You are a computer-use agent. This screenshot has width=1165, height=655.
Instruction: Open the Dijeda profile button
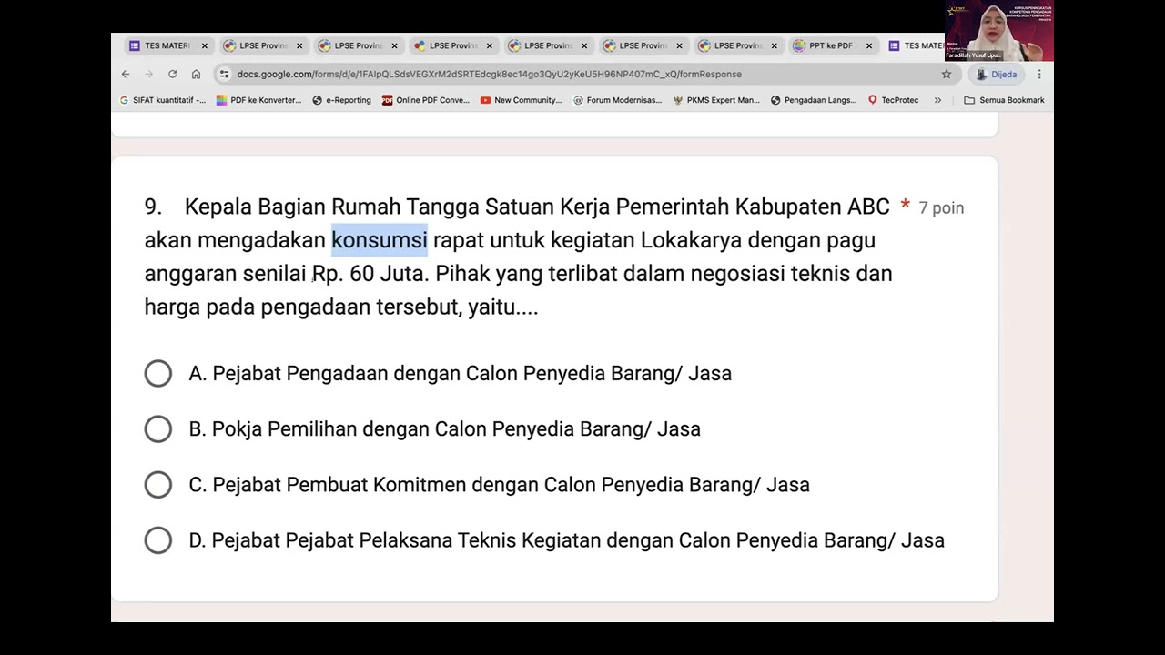click(997, 74)
